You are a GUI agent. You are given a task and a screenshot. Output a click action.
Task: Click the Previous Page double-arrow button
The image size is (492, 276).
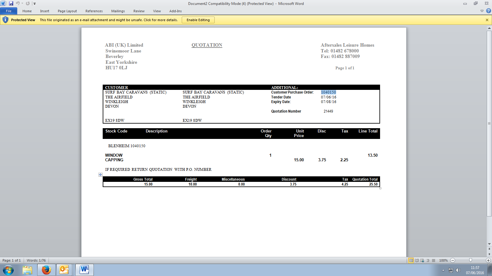[489, 249]
